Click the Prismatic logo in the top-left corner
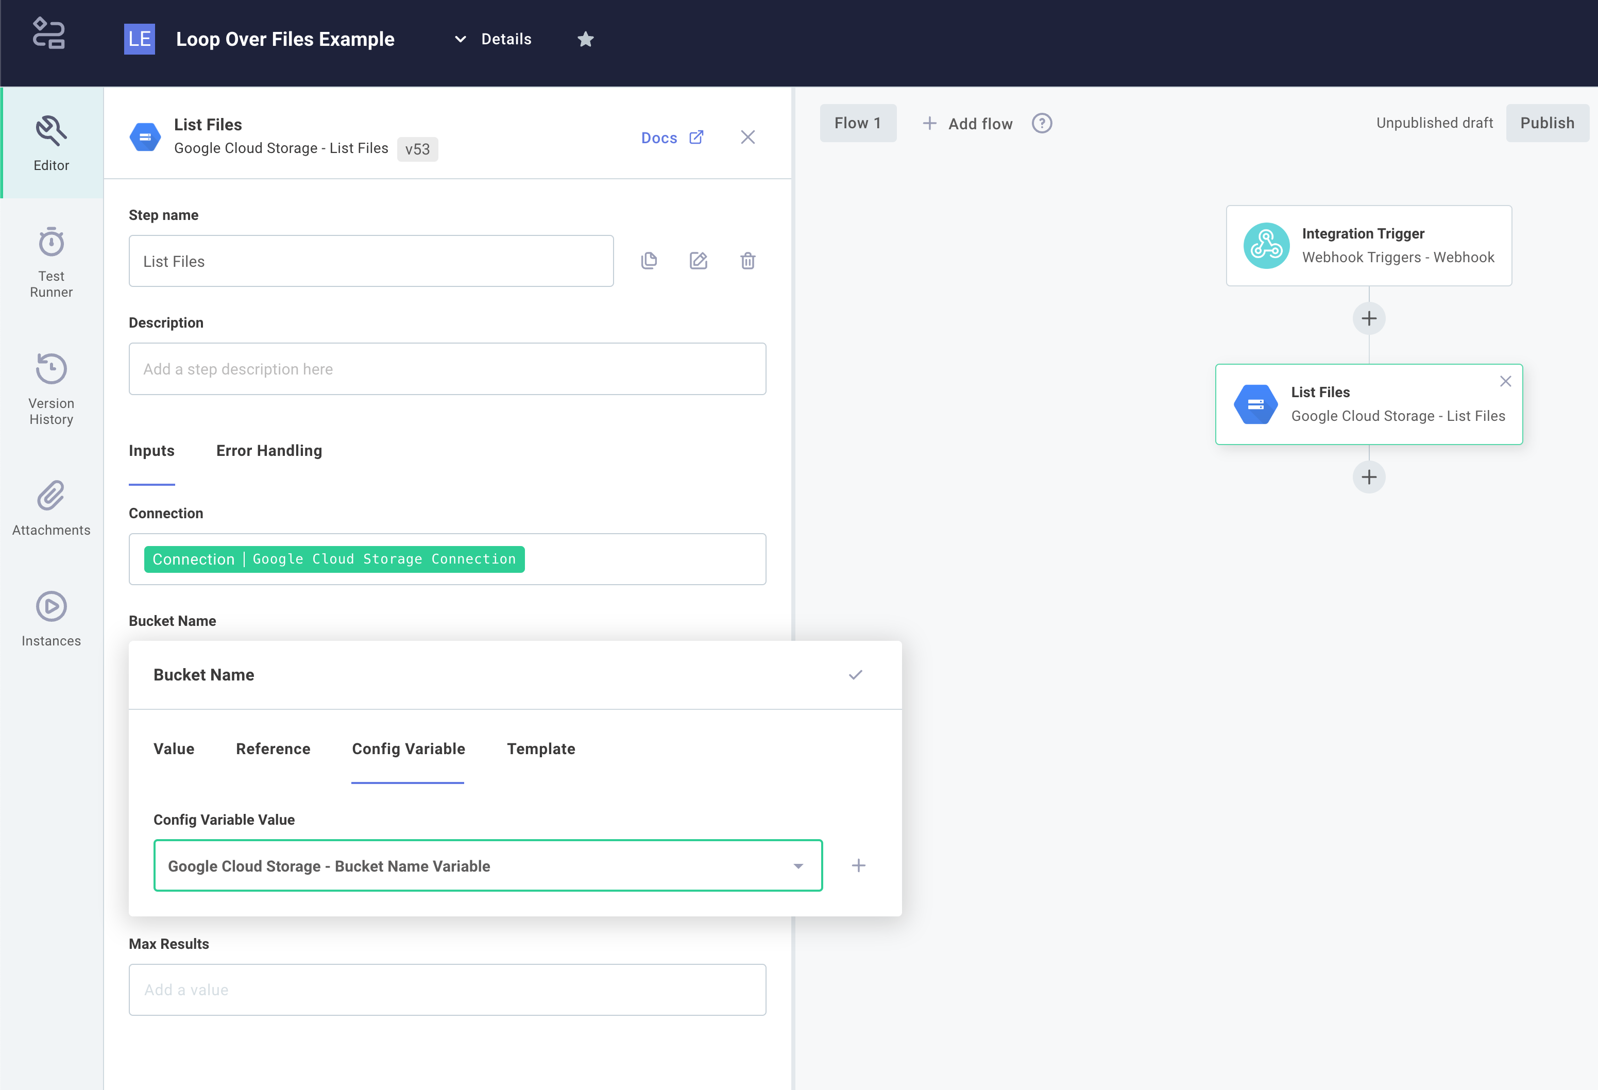The width and height of the screenshot is (1598, 1090). coord(49,33)
